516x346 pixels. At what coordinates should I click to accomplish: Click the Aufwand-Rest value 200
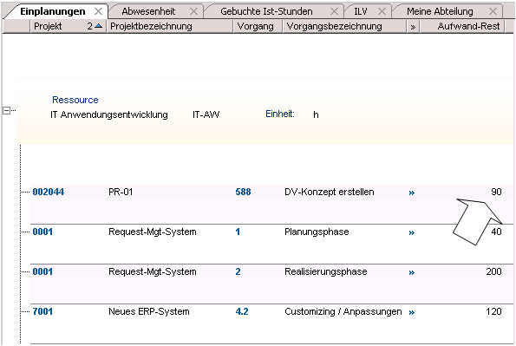pos(493,271)
